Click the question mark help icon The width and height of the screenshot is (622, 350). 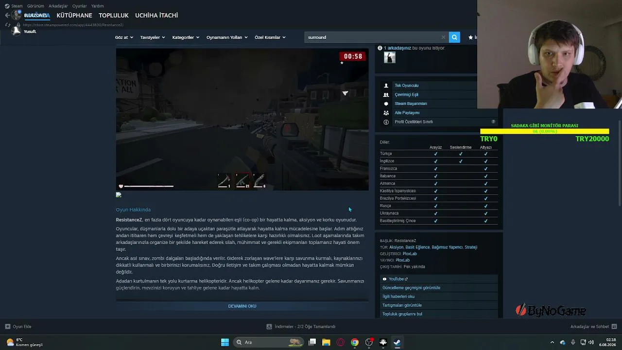493,122
